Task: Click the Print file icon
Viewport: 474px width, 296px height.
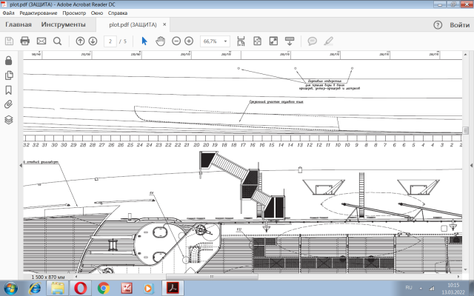Action: coord(24,41)
